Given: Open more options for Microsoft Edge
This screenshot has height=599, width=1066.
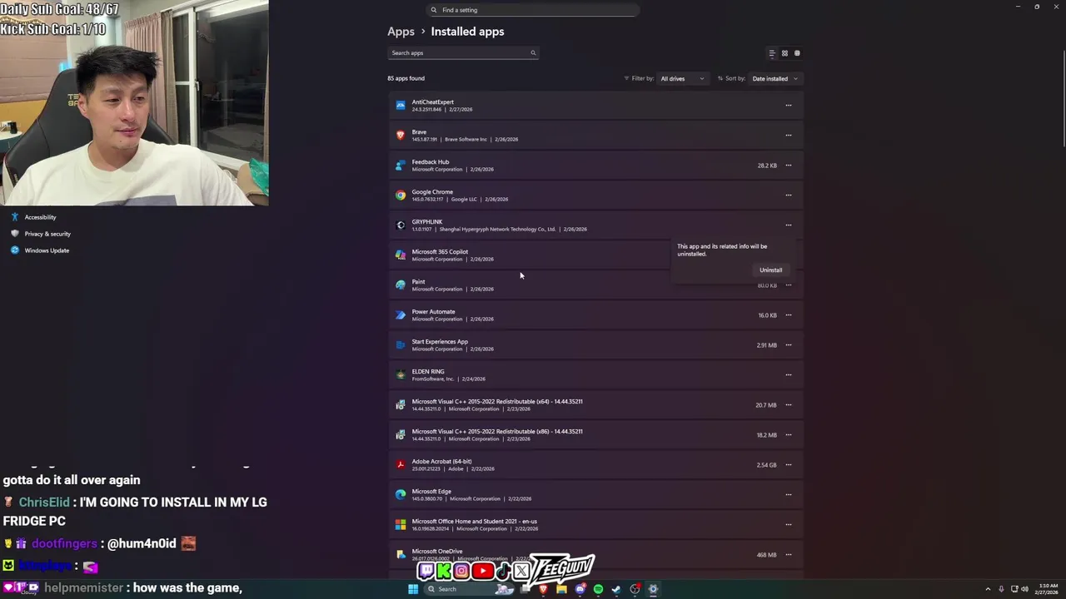Looking at the screenshot, I should pos(789,495).
